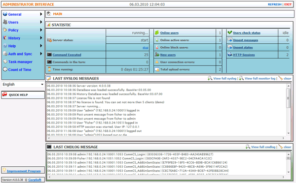Click the Unsent states icon
Viewport: 296px width, 183px height.
[x=230, y=47]
